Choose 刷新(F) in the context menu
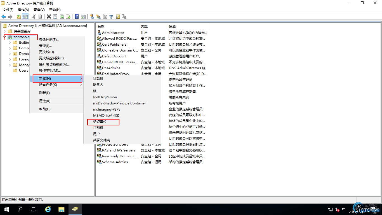This screenshot has width=382, height=215. [57, 93]
